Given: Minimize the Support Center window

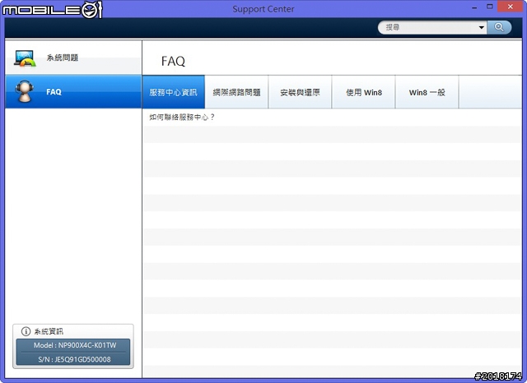Looking at the screenshot, I should pos(474,7).
